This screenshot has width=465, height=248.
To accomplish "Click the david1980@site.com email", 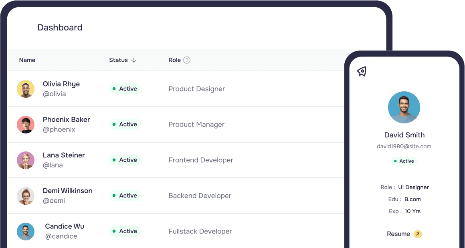I will 404,146.
